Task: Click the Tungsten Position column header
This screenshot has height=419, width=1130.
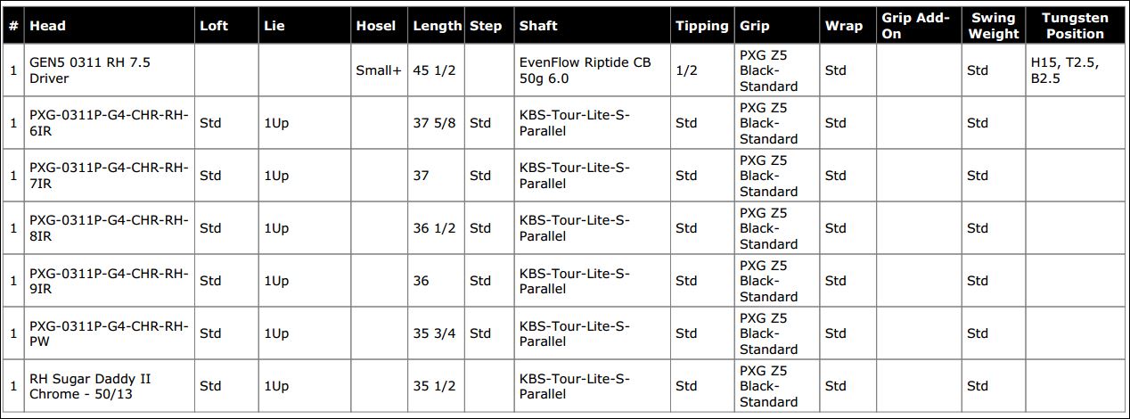Action: tap(1075, 26)
